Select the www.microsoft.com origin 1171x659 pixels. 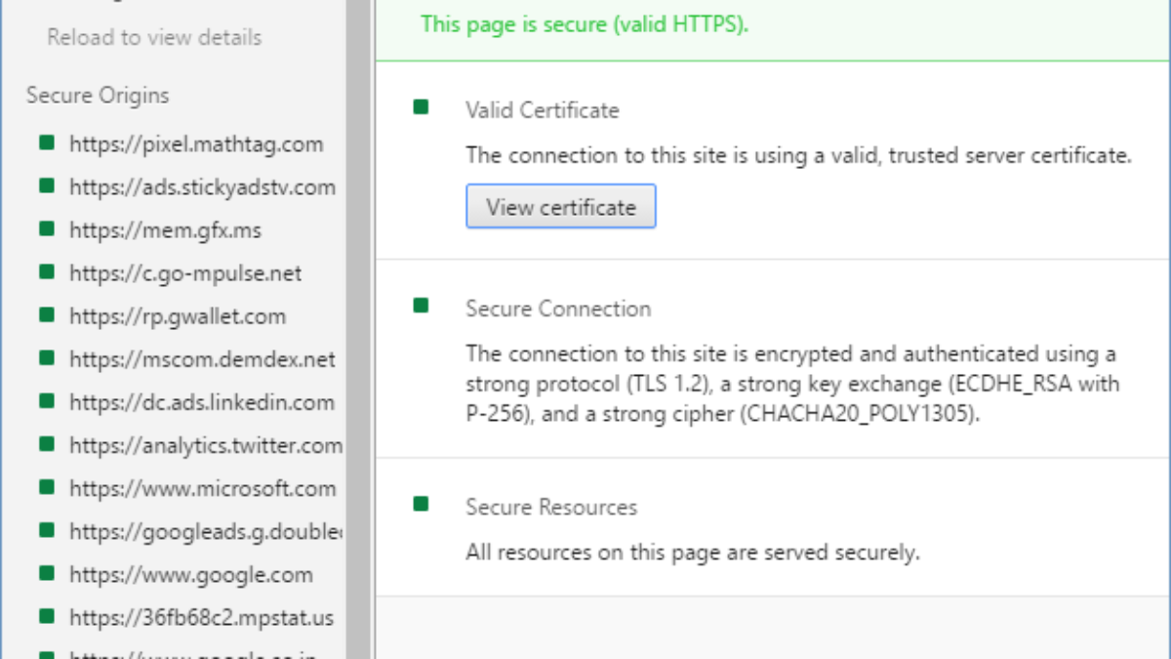pyautogui.click(x=201, y=488)
